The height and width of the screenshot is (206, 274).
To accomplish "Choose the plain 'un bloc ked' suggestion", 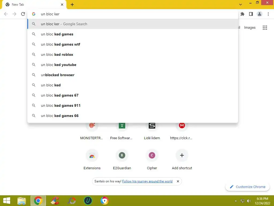I will pyautogui.click(x=133, y=85).
